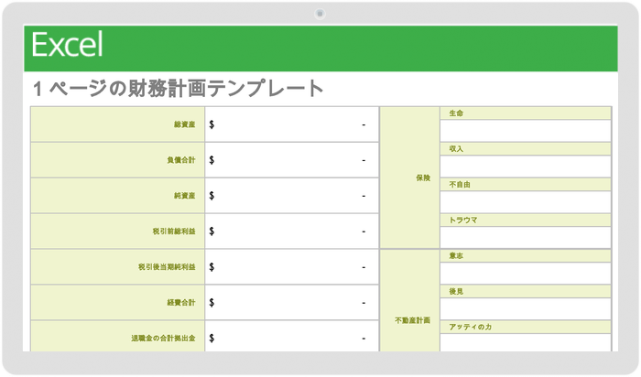Select the blank cell below 収入

pyautogui.click(x=526, y=167)
